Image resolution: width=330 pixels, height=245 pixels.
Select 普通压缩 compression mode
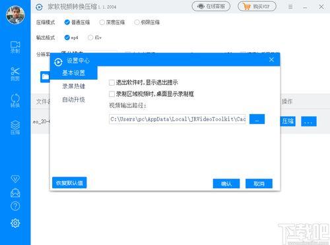(77, 22)
